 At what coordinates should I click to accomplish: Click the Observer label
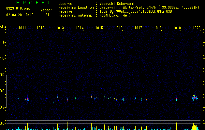click(66, 4)
